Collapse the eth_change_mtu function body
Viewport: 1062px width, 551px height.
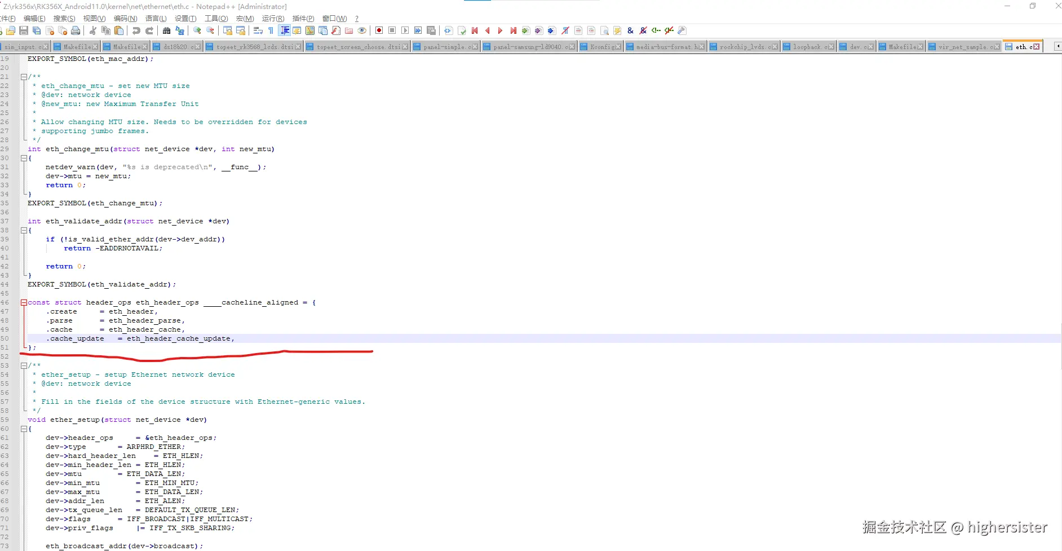pos(24,158)
